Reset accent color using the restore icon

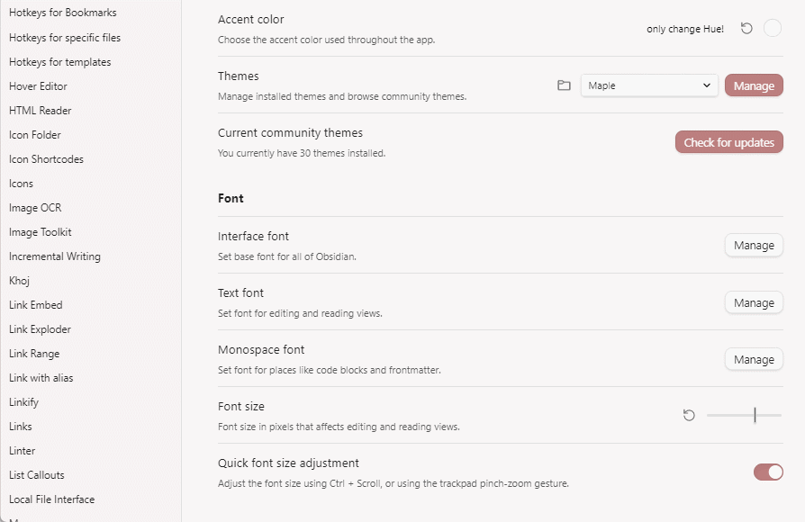(x=746, y=28)
